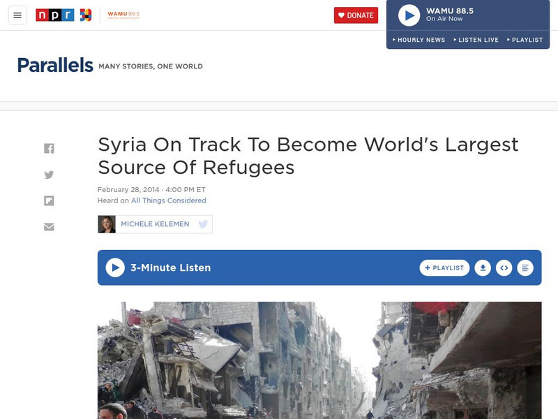The height and width of the screenshot is (419, 558).
Task: Add story to playlist
Action: tap(444, 268)
